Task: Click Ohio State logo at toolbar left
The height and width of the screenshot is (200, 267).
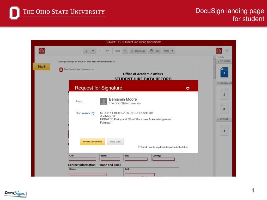Action: [x=41, y=51]
